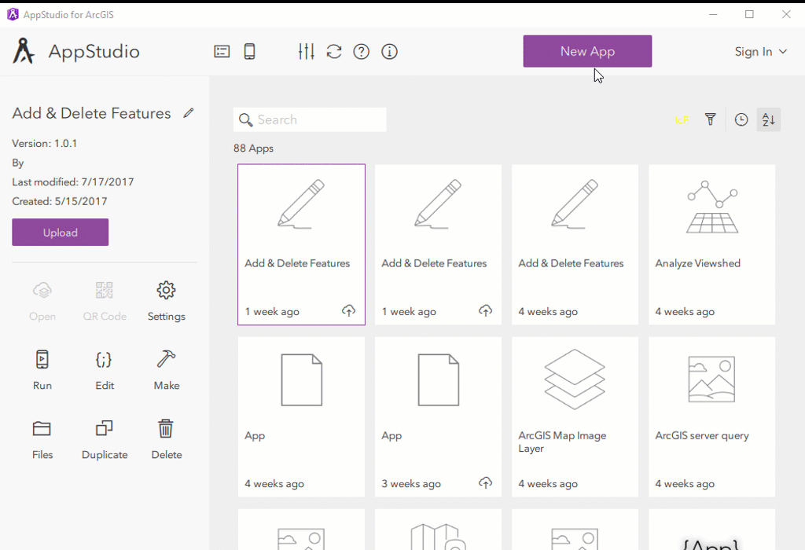Sort apps by time with clock icon

[741, 119]
